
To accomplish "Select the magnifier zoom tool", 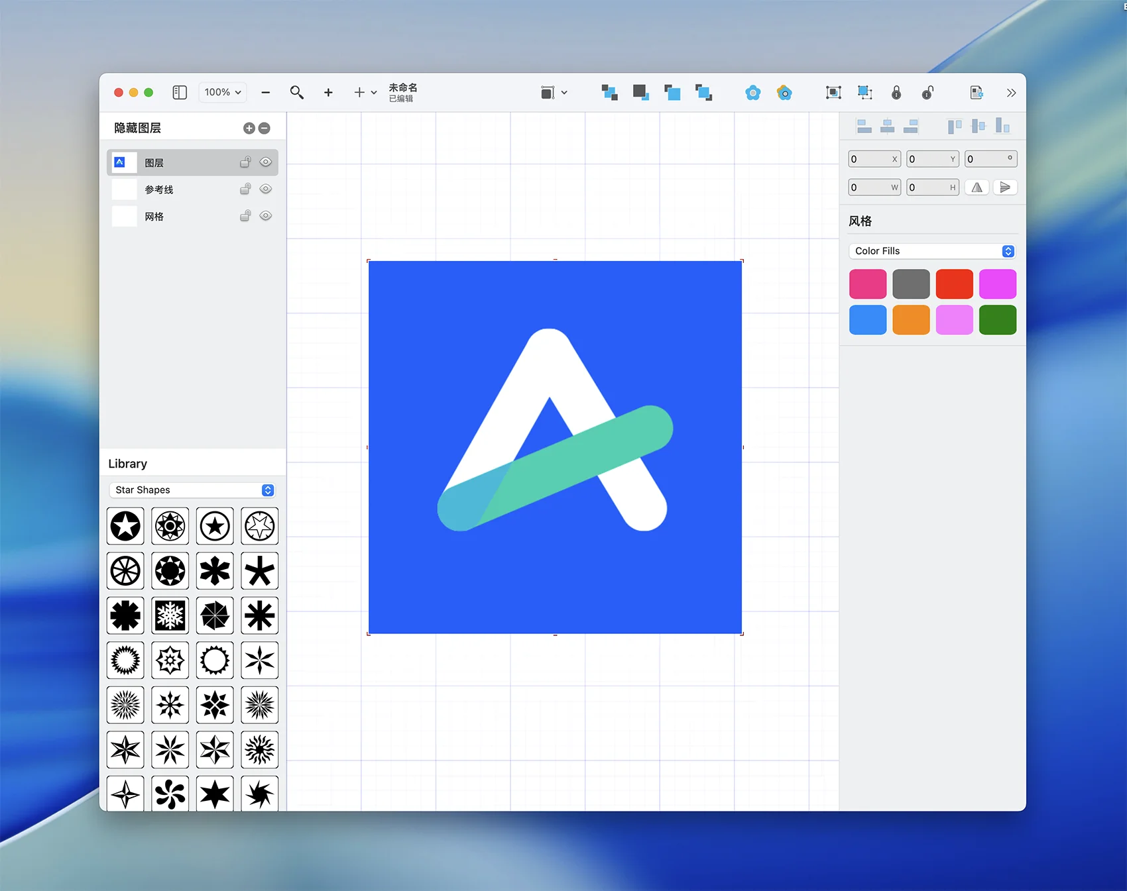I will [x=297, y=93].
